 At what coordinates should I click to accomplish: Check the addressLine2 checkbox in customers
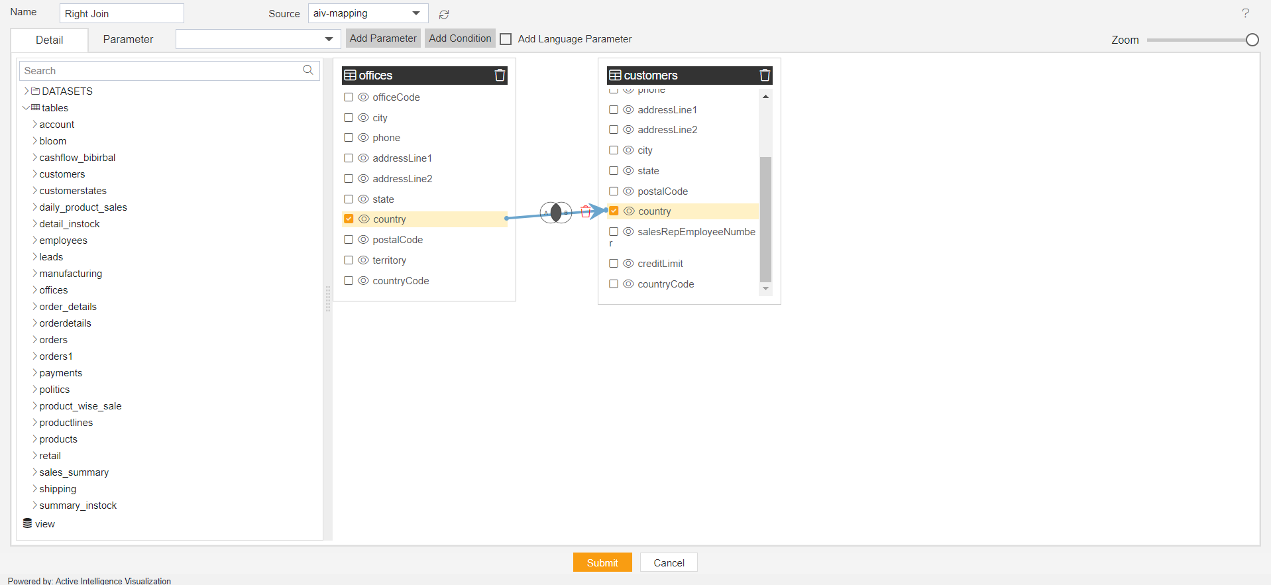pyautogui.click(x=614, y=129)
